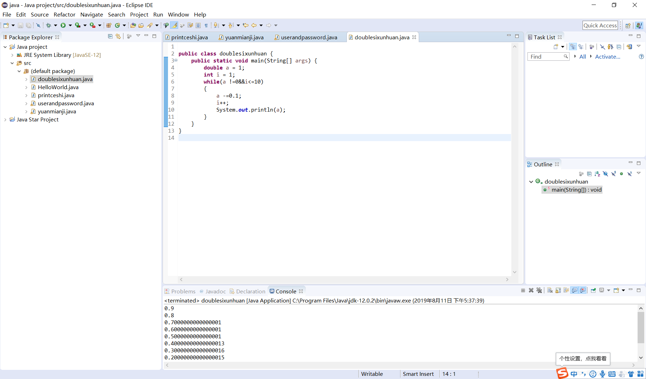Select main(String[]) : void in Outline
This screenshot has height=379, width=646.
pos(572,190)
